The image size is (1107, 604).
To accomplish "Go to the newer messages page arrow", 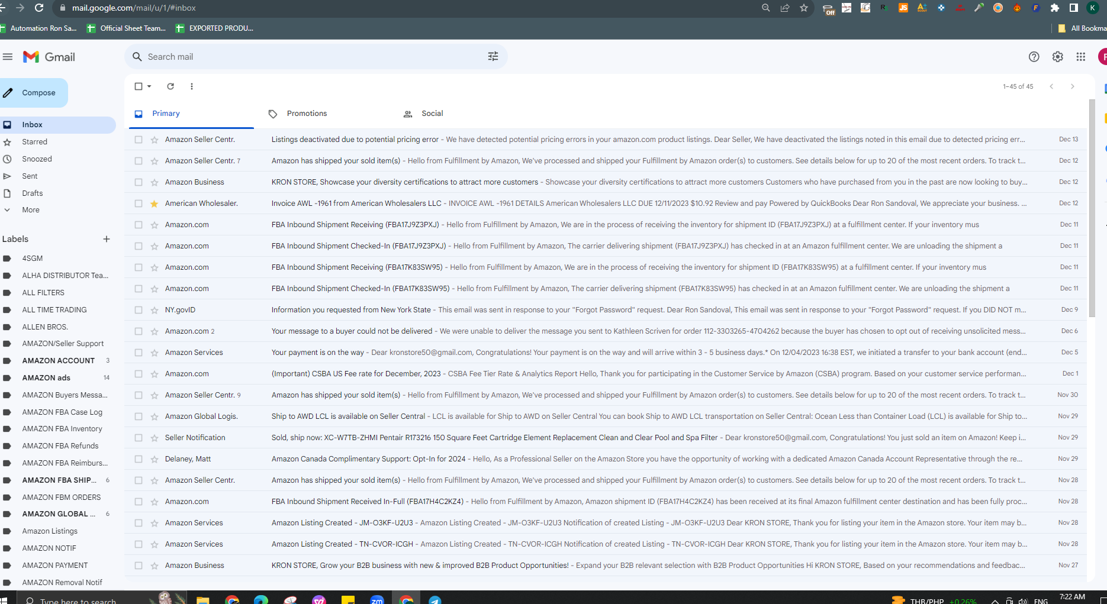I will click(1051, 86).
